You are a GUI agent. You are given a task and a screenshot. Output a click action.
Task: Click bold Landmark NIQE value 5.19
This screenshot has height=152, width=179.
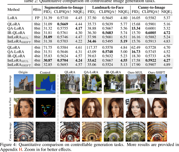pyautogui.click(x=124, y=41)
